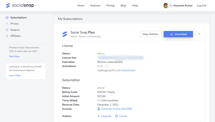Click the Affiliates dollar icon
Viewport: 215px width, 122px height.
click(x=7, y=36)
